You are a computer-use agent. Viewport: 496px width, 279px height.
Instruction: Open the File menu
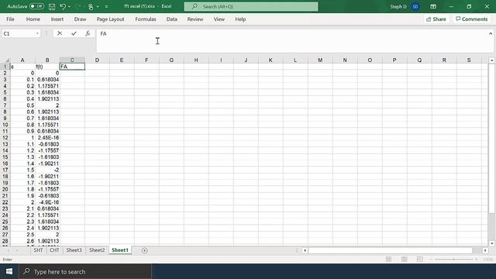10,19
